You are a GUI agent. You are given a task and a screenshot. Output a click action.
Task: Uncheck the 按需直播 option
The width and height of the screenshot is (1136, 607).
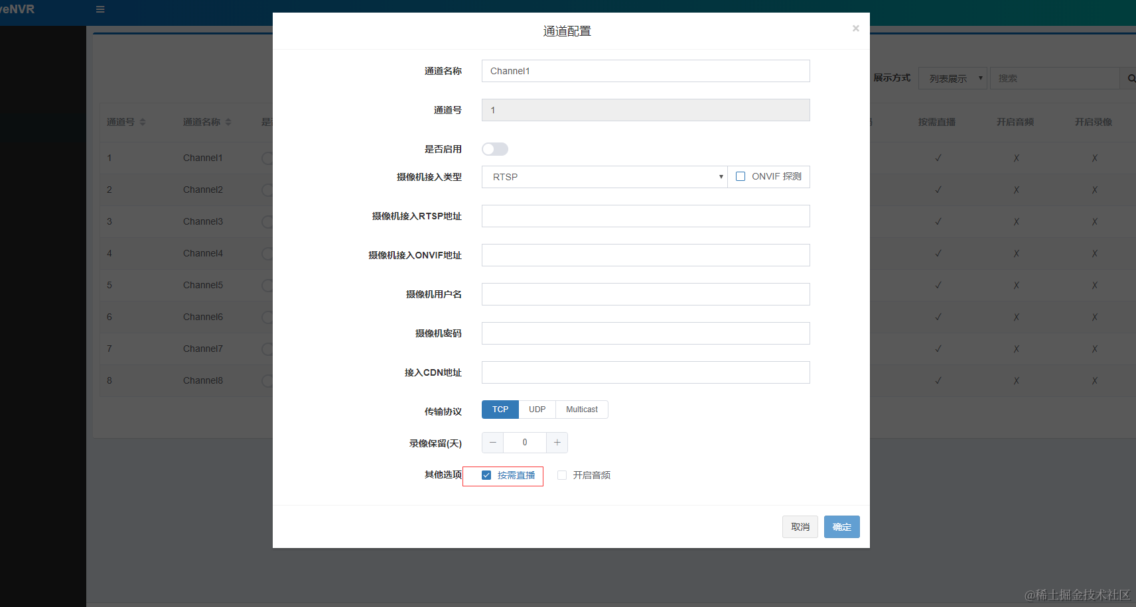[x=487, y=474]
